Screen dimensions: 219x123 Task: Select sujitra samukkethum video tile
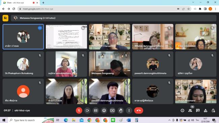click(x=66, y=64)
